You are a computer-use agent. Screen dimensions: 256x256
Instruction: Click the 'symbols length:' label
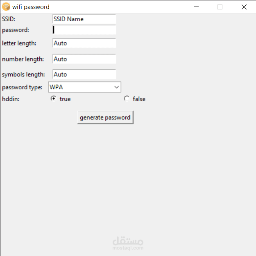click(x=23, y=75)
